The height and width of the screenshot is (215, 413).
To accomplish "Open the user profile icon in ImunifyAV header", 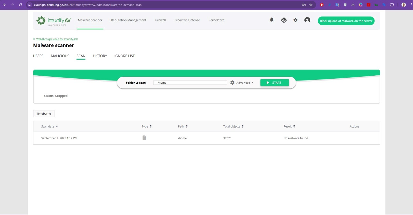I will (307, 20).
